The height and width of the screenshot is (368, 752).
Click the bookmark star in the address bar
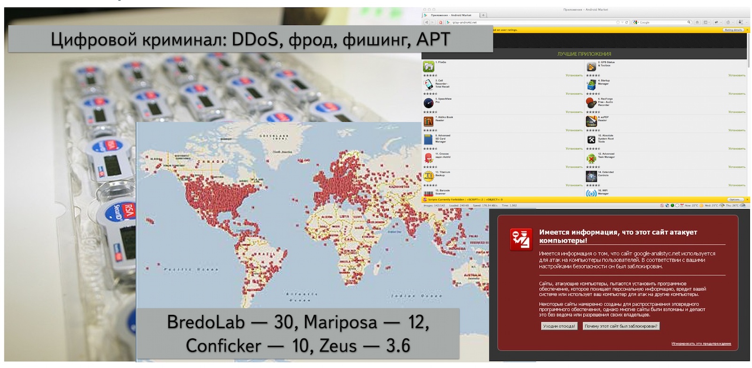click(x=618, y=22)
